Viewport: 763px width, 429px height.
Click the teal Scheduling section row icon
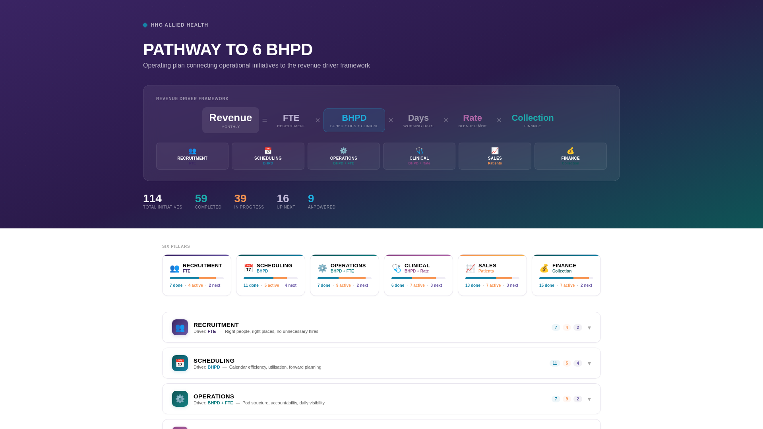click(x=180, y=363)
